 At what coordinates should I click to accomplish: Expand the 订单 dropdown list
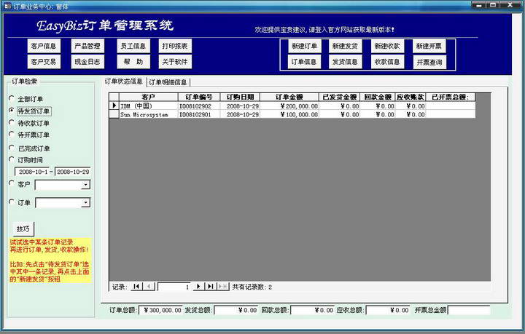tap(85, 203)
